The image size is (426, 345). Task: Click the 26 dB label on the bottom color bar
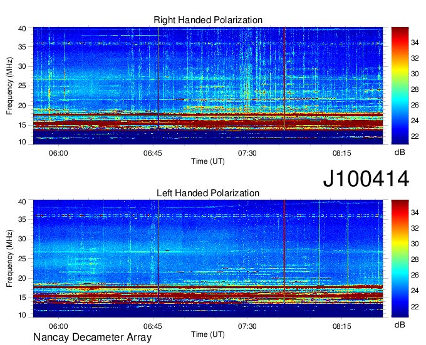tap(415, 275)
